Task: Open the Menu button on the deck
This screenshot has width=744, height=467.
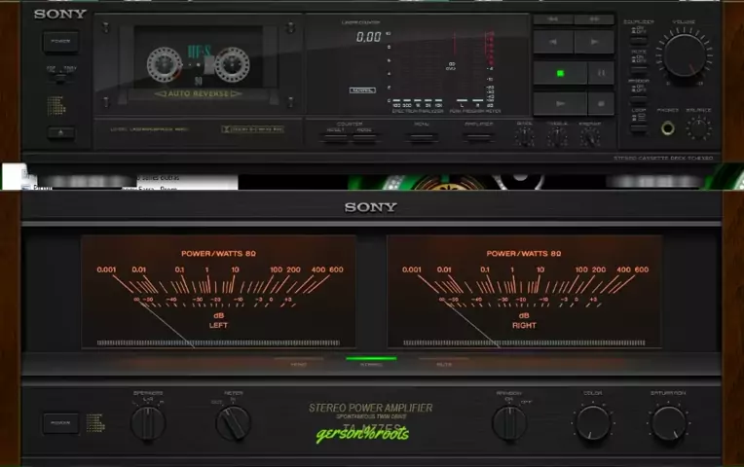Action: [422, 137]
